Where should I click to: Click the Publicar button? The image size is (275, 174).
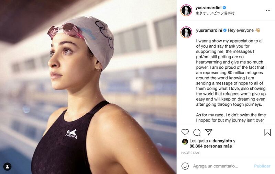coord(262,166)
